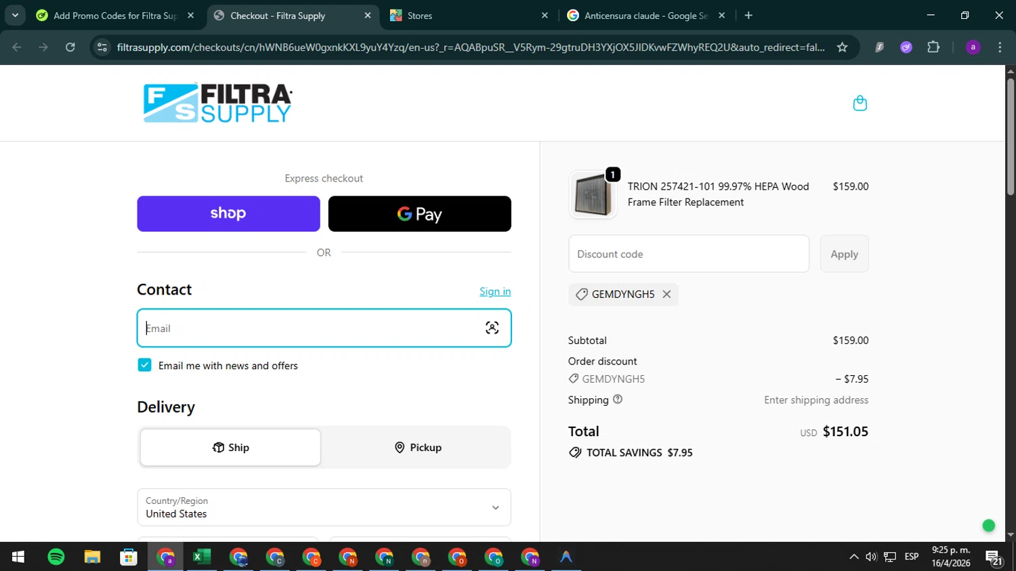Viewport: 1016px width, 571px height.
Task: Click the Discount code input field
Action: [x=688, y=254]
